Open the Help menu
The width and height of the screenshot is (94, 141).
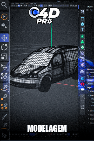35,3
